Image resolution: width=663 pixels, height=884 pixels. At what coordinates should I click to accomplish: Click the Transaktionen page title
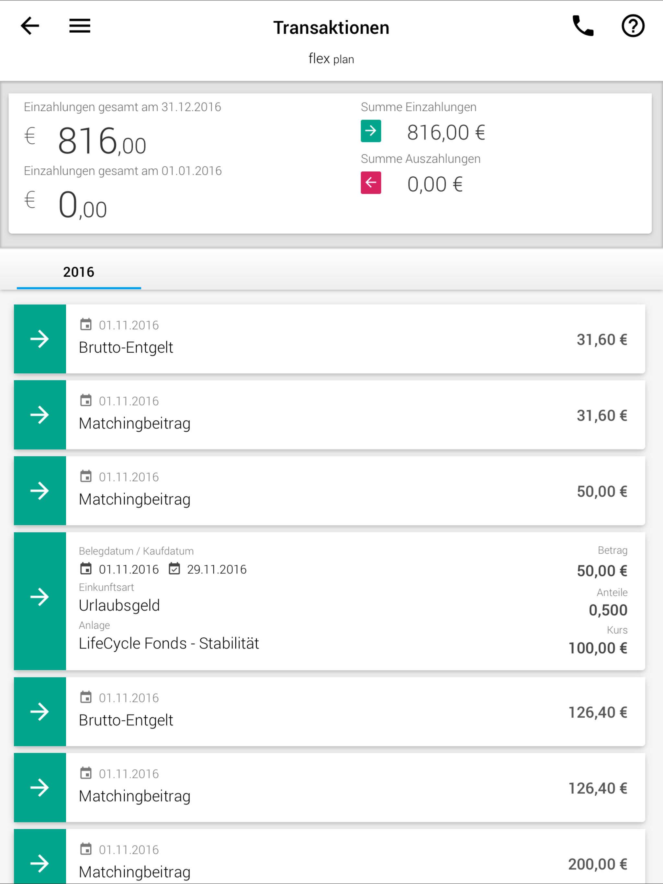331,28
